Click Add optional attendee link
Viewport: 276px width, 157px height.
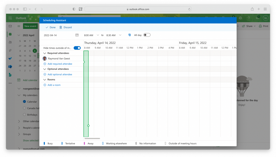[60, 74]
